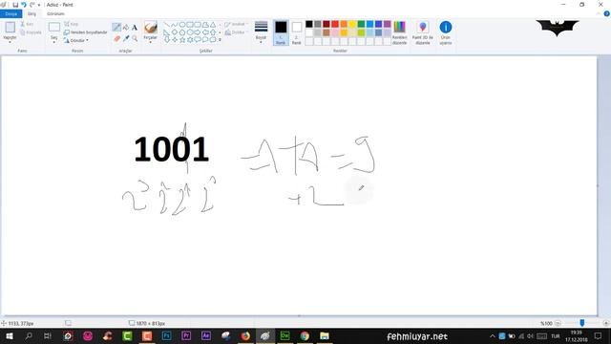Select the Magnifier tool
The image size is (611, 344).
point(135,38)
